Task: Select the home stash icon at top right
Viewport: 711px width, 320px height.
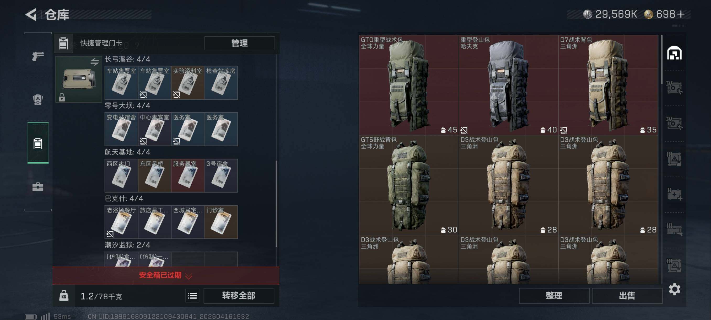Action: 674,53
